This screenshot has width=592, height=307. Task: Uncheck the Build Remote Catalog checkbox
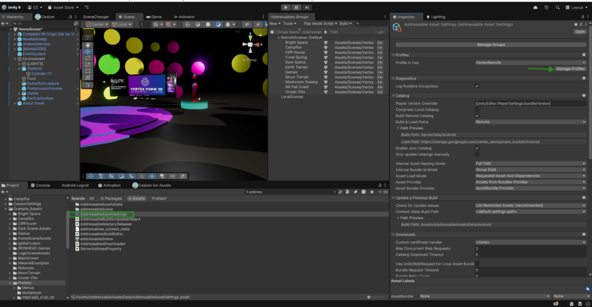tap(477, 116)
